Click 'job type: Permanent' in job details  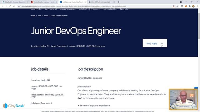[42, 103]
